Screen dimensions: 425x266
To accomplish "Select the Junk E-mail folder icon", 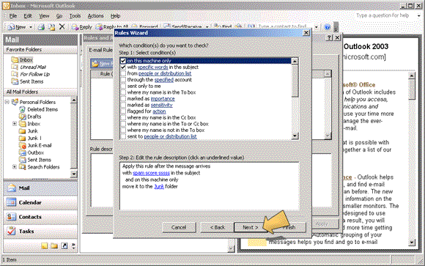I will click(22, 145).
